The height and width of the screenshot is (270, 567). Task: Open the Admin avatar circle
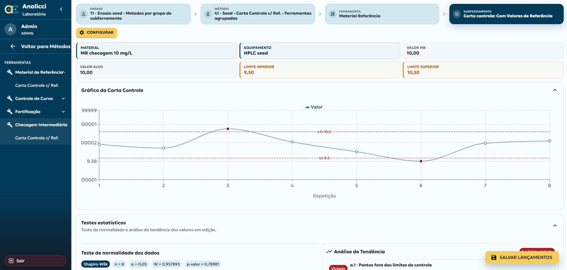[10, 29]
